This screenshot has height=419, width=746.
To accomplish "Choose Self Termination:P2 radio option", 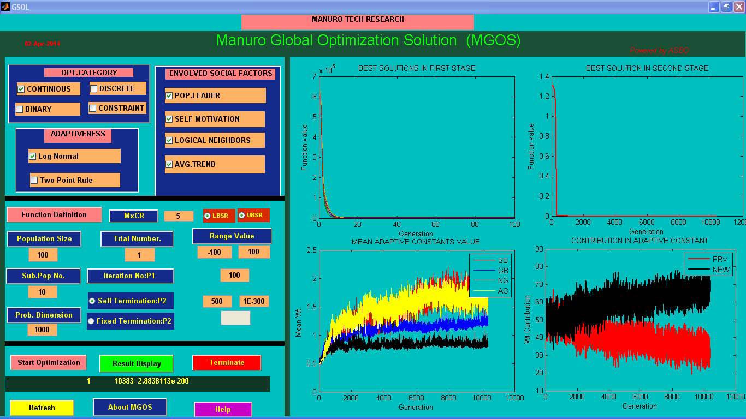I will click(x=92, y=301).
